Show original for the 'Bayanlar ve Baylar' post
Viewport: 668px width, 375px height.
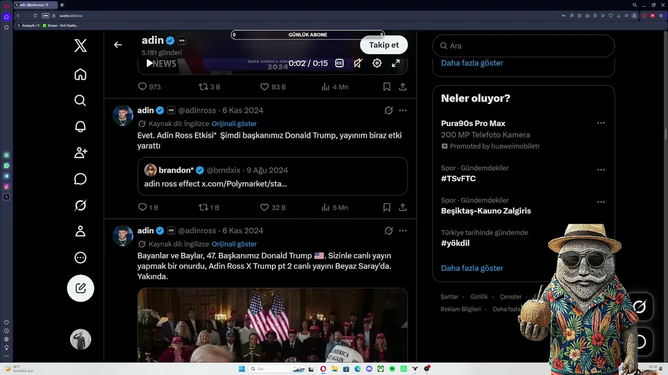(x=234, y=244)
